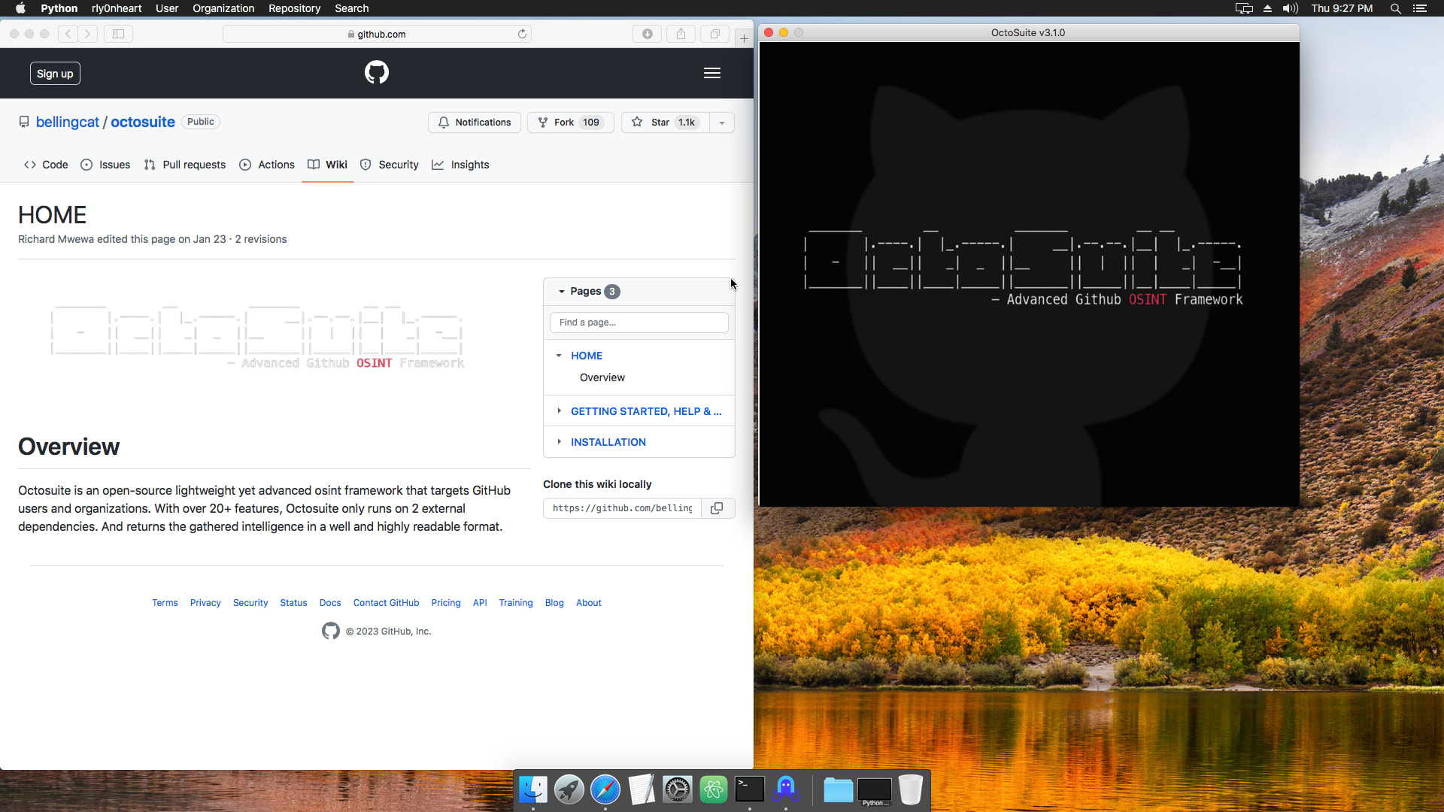Click the Insights tab icon
This screenshot has width=1444, height=812.
(x=438, y=165)
